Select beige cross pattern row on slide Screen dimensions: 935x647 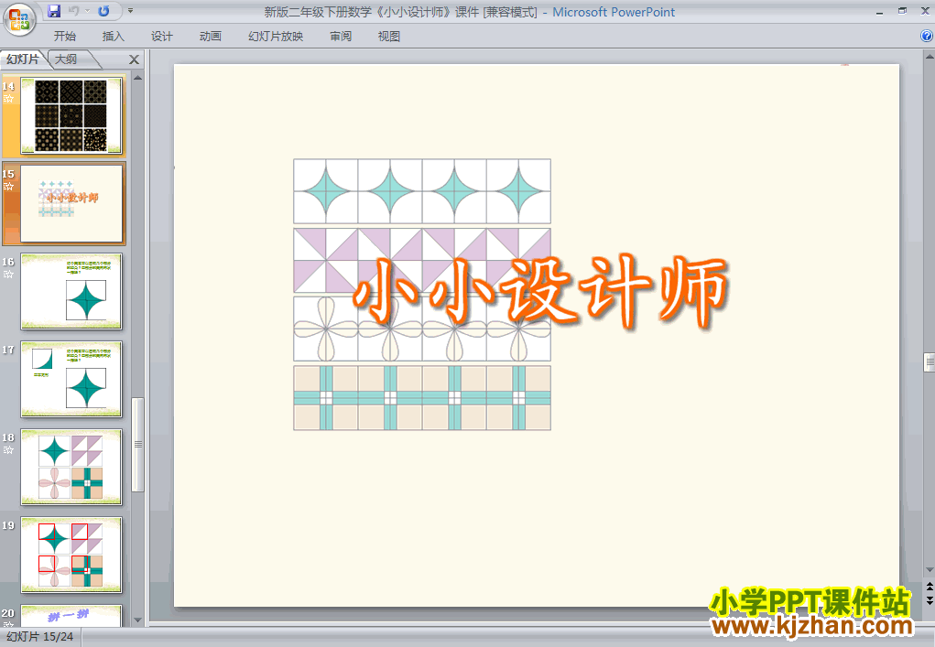(x=422, y=398)
